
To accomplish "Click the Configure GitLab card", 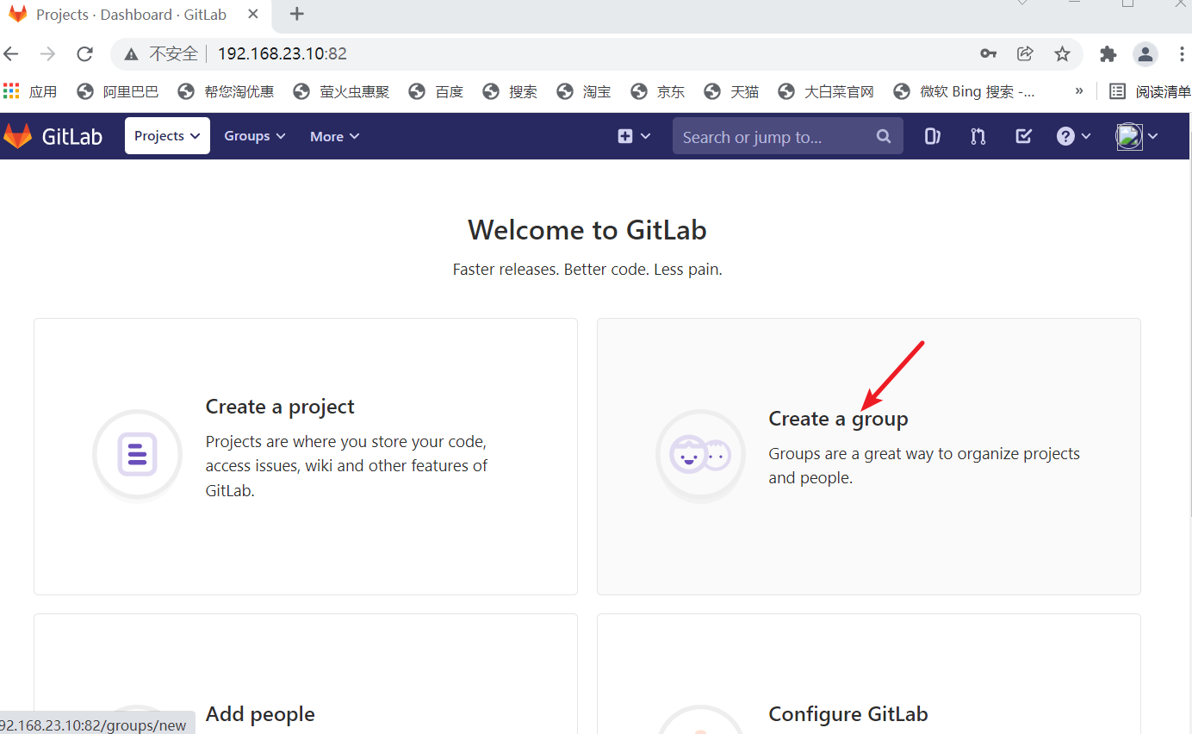I will [869, 674].
